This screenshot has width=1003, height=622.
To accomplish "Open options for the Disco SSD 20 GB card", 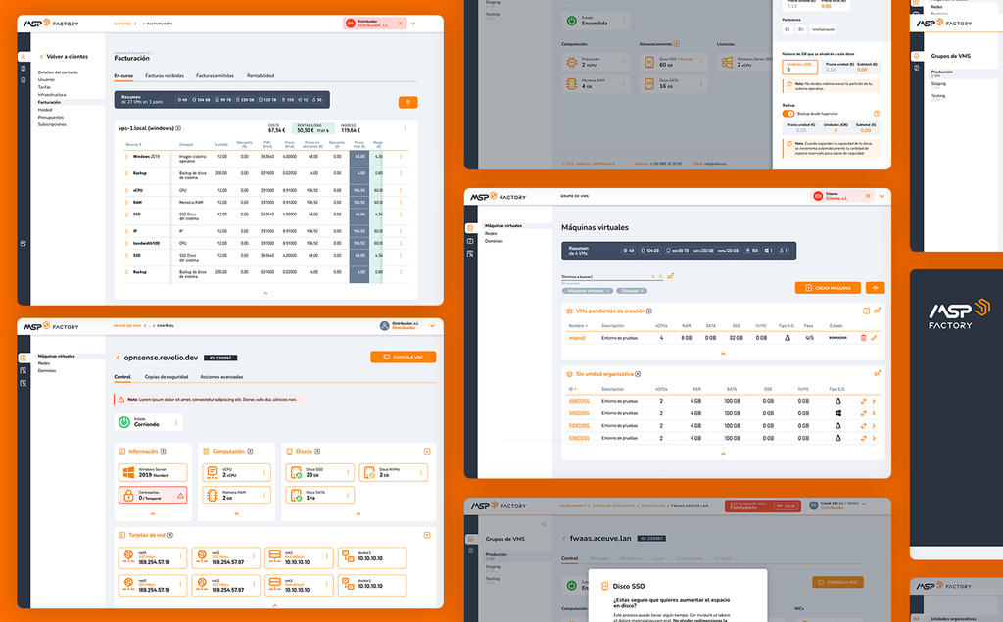I will pyautogui.click(x=348, y=472).
